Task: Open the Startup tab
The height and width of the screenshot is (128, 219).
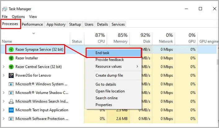Action: [x=75, y=24]
